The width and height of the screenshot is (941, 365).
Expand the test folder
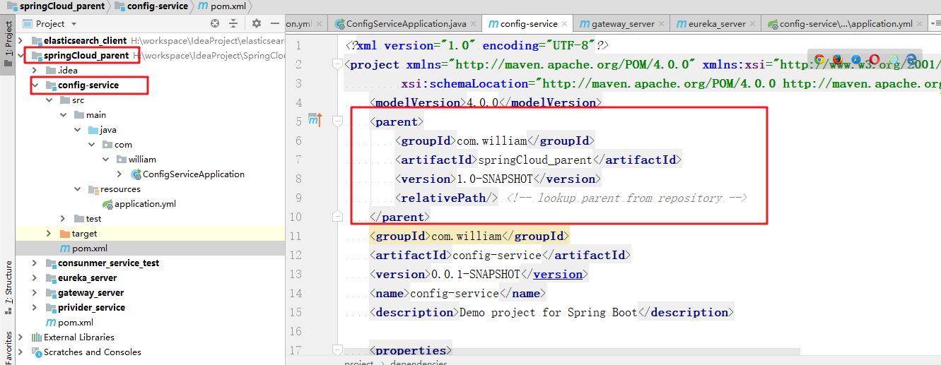[x=63, y=218]
